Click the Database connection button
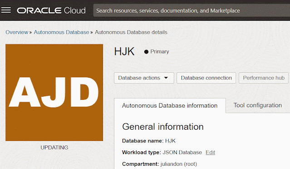The image size is (290, 169). (206, 78)
